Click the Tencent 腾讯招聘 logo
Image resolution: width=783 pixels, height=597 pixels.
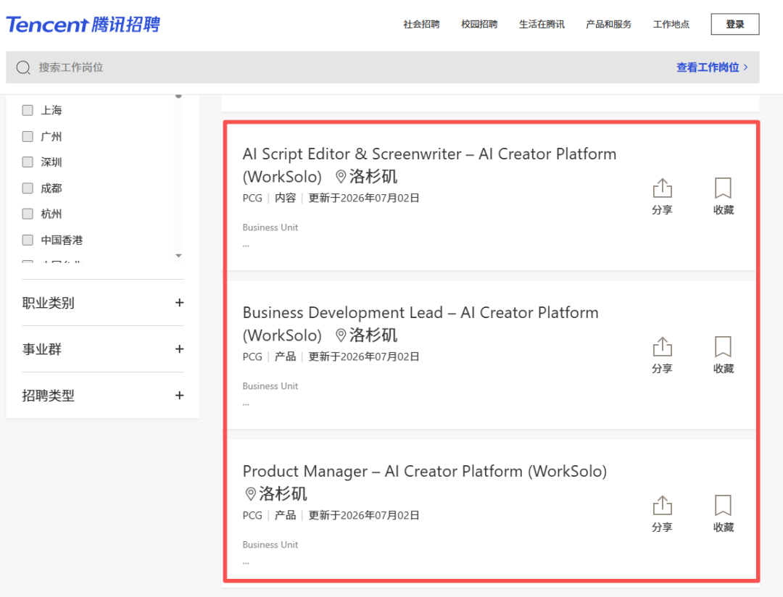[x=83, y=24]
